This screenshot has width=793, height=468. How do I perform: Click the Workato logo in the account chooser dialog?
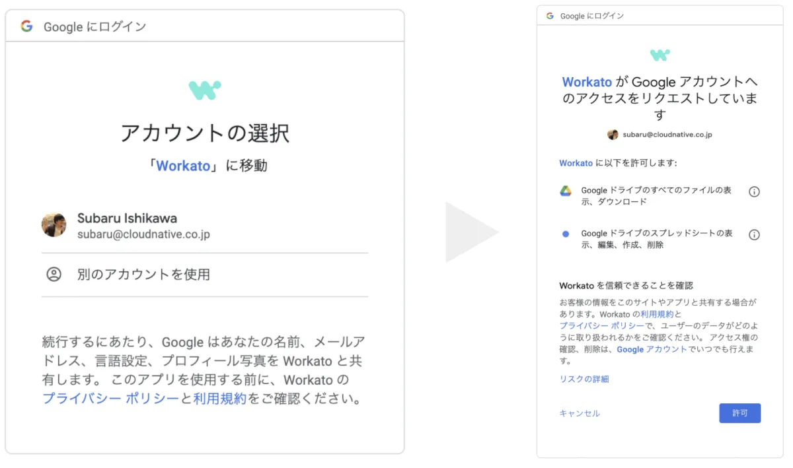[x=205, y=90]
